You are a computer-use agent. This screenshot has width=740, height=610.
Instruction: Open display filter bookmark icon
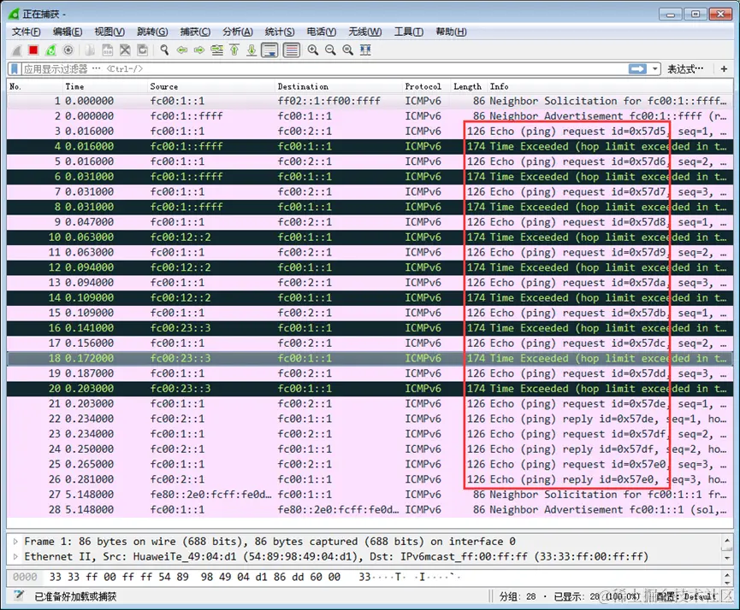[x=15, y=69]
